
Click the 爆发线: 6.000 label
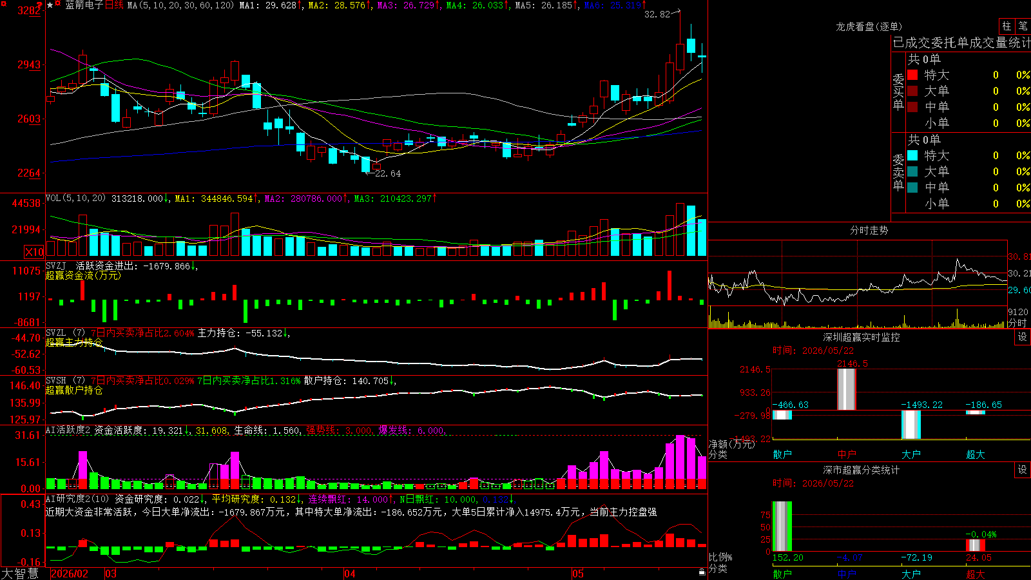click(411, 430)
